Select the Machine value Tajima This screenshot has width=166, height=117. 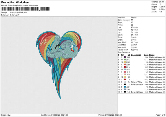click(x=134, y=17)
